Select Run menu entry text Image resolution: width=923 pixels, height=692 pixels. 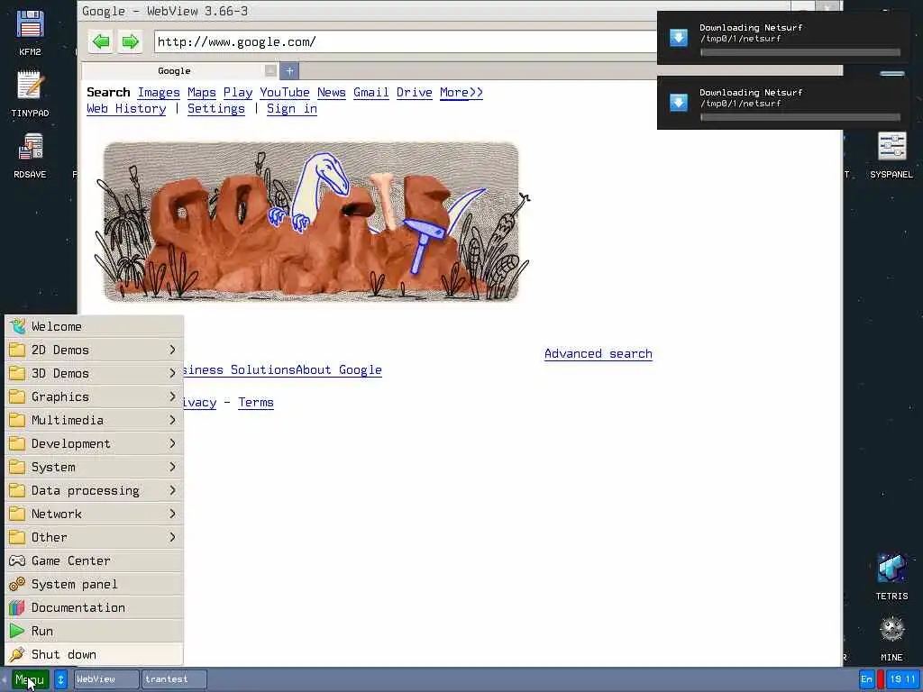pos(42,632)
